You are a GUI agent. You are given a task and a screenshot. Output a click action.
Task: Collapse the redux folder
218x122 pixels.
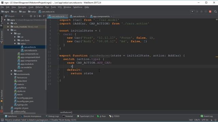(15, 44)
